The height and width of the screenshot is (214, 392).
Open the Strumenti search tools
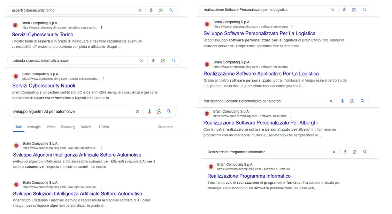tap(166, 127)
